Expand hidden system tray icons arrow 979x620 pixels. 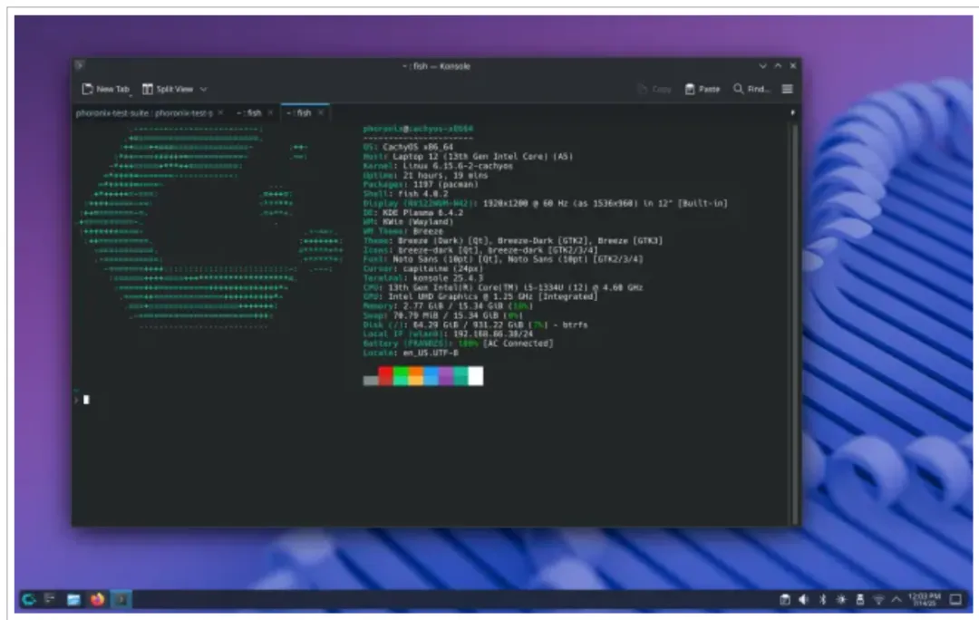[x=896, y=599]
